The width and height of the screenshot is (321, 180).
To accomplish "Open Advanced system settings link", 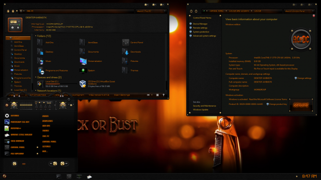I will (x=205, y=36).
